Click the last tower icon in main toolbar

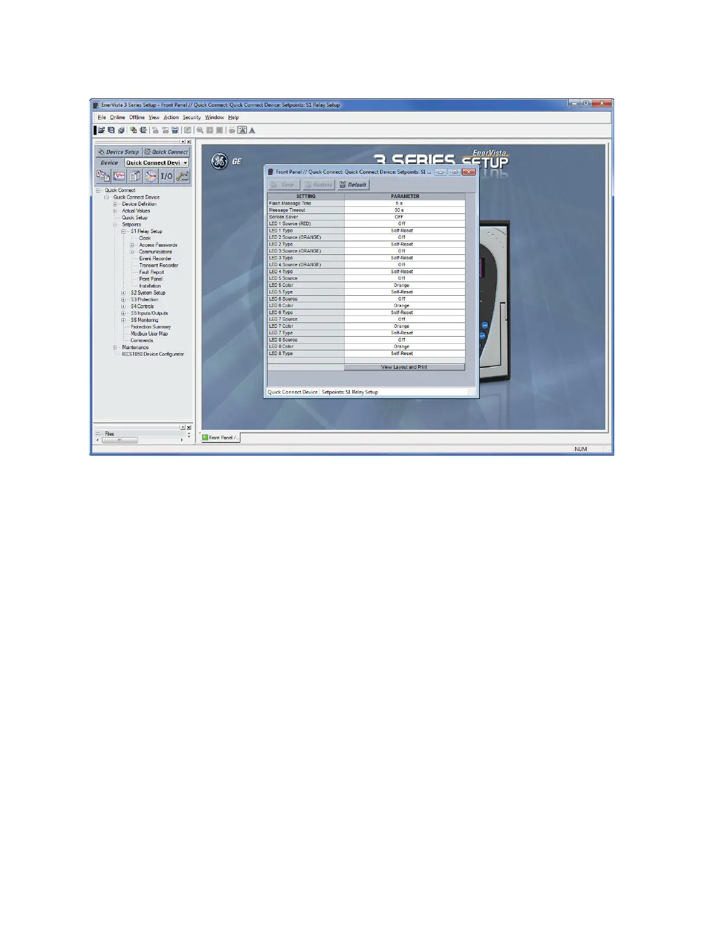tap(252, 130)
